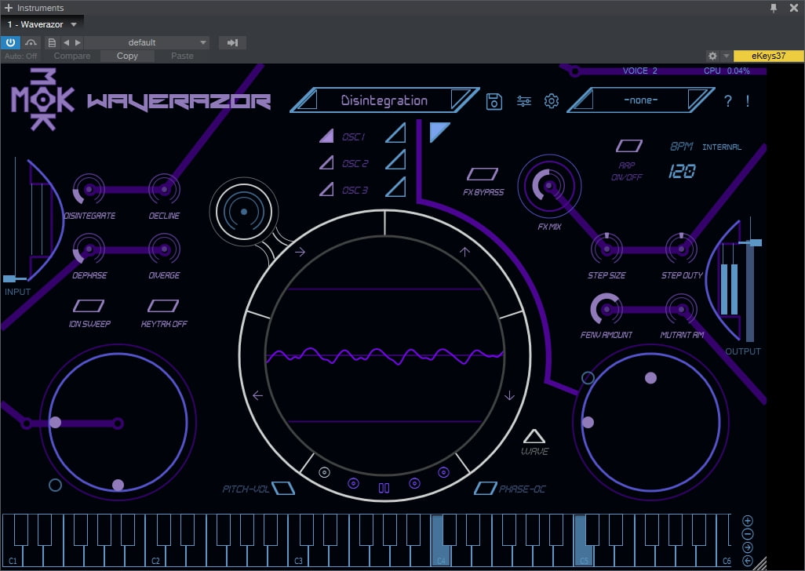Toggle the OSC 3 enable triangle

(326, 189)
